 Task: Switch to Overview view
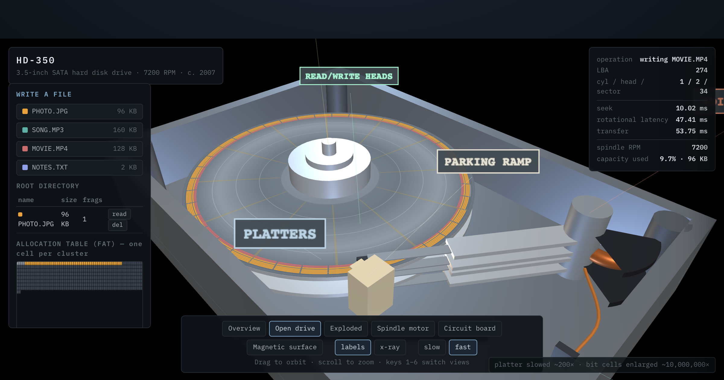[x=244, y=329]
